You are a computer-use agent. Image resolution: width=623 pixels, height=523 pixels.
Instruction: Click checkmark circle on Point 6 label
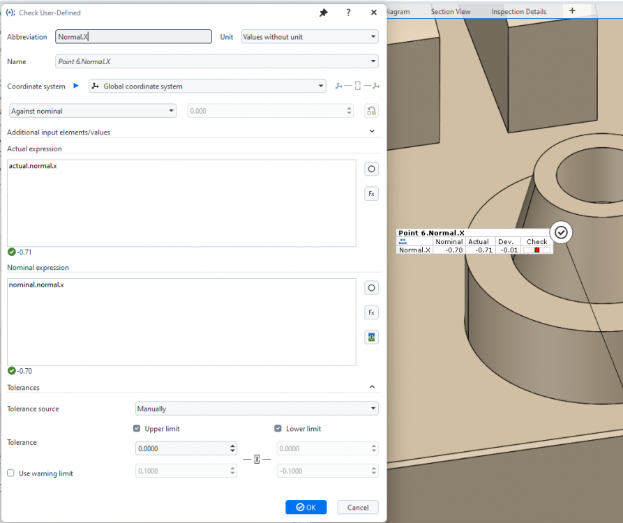point(561,233)
